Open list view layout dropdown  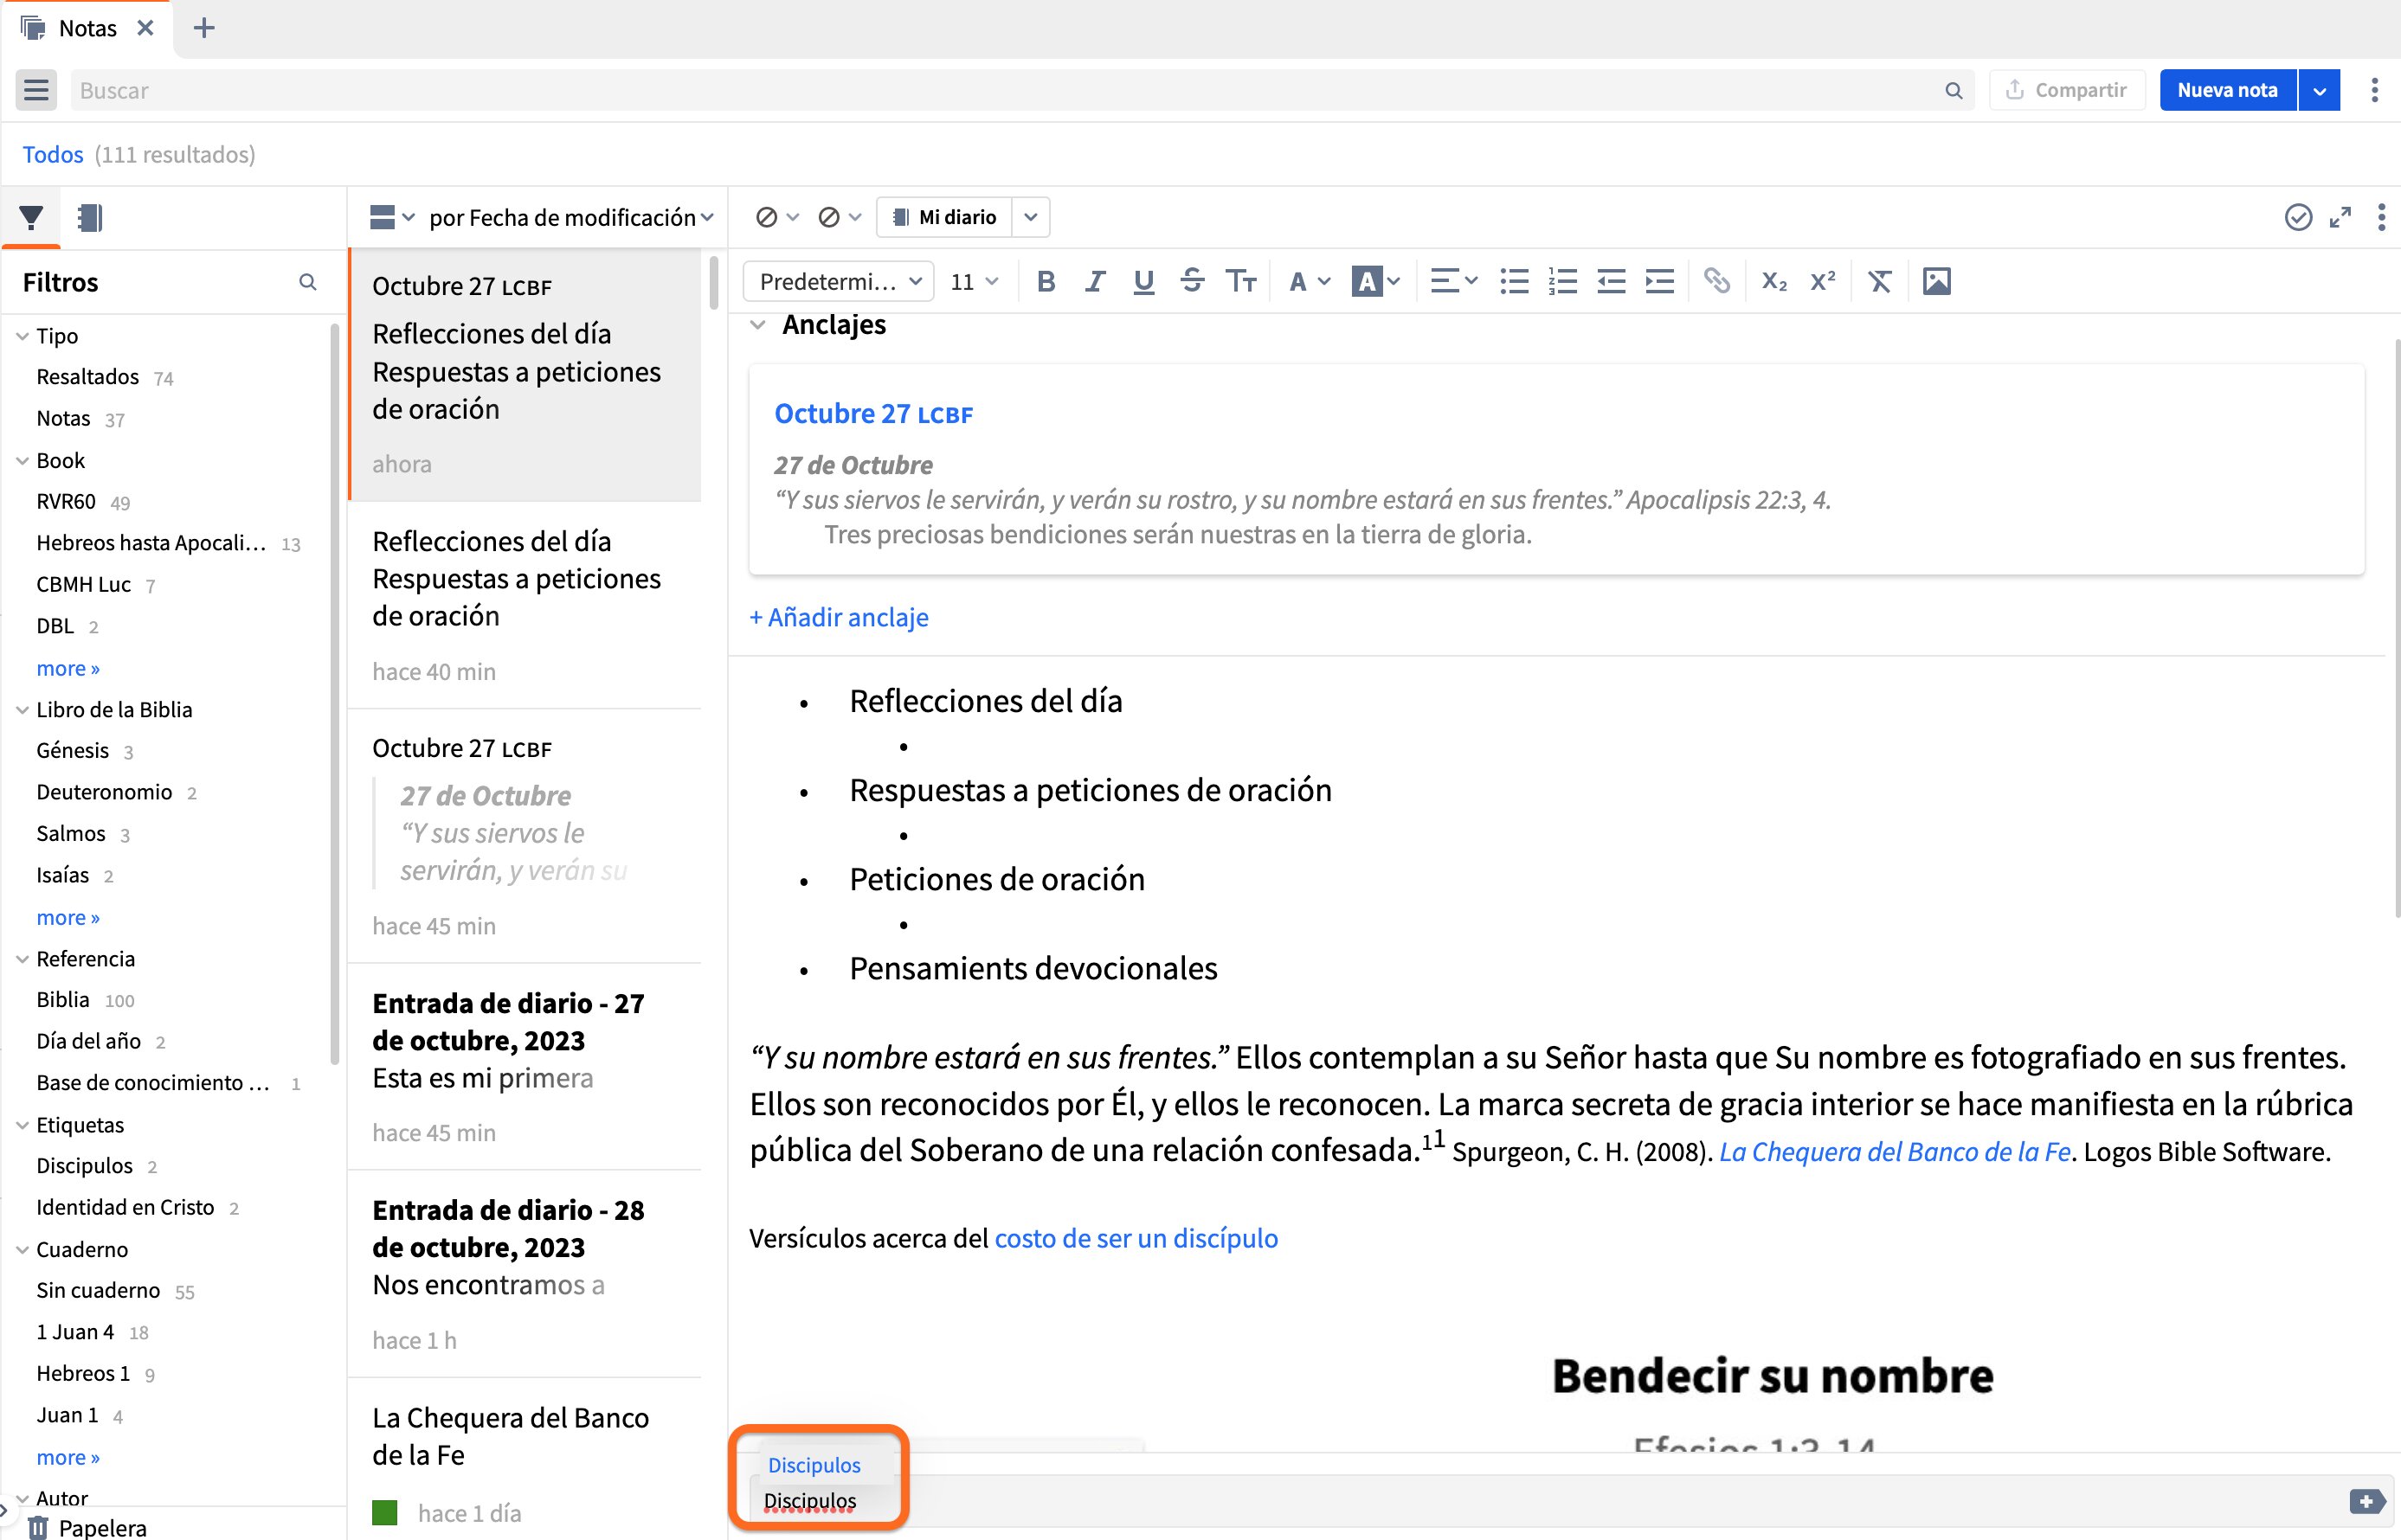391,217
